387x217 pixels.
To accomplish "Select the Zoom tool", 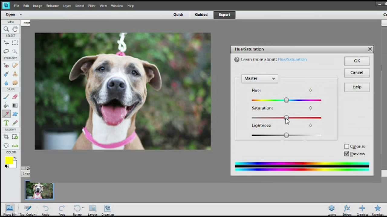I will 6,29.
